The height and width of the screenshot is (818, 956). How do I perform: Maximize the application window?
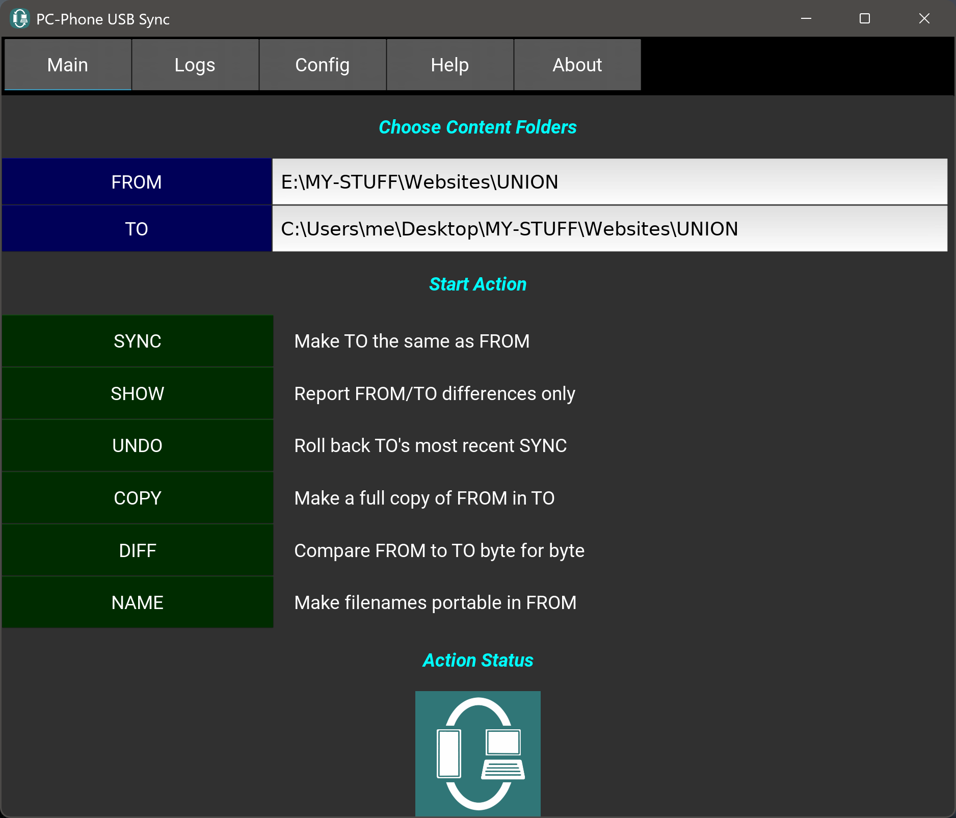[865, 19]
